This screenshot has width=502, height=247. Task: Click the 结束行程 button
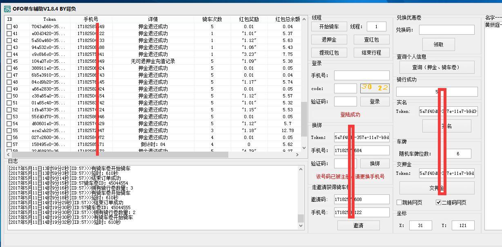coord(371,53)
